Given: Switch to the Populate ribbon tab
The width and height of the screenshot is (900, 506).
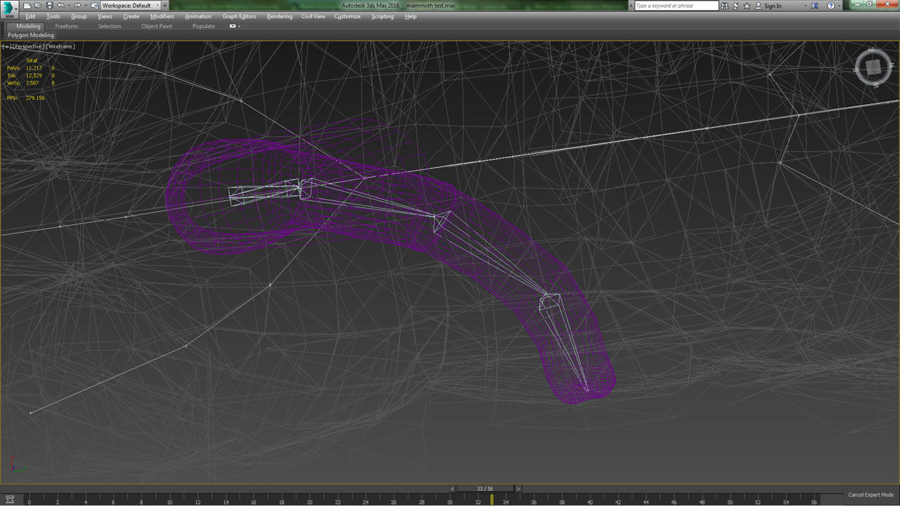Looking at the screenshot, I should (x=204, y=26).
